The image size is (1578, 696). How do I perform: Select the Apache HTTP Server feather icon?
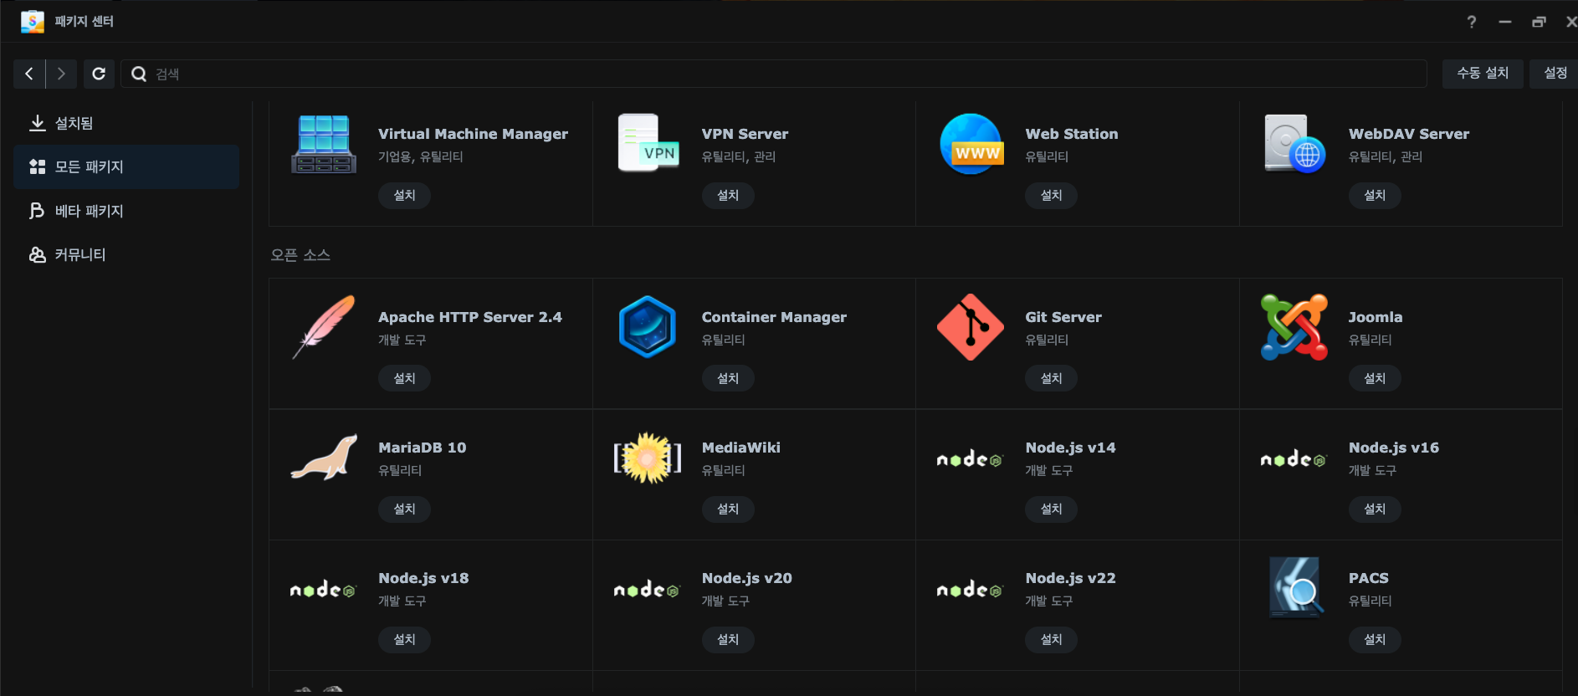(x=324, y=327)
